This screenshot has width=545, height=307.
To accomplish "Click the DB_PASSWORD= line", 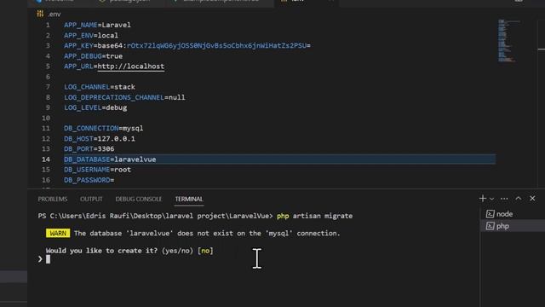I will click(x=89, y=180).
